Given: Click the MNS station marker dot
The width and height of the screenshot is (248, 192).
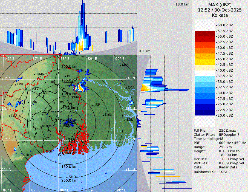Looking at the screenshot, I should tap(120, 66).
